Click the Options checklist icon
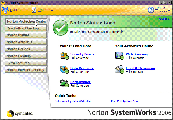 coord(34,10)
